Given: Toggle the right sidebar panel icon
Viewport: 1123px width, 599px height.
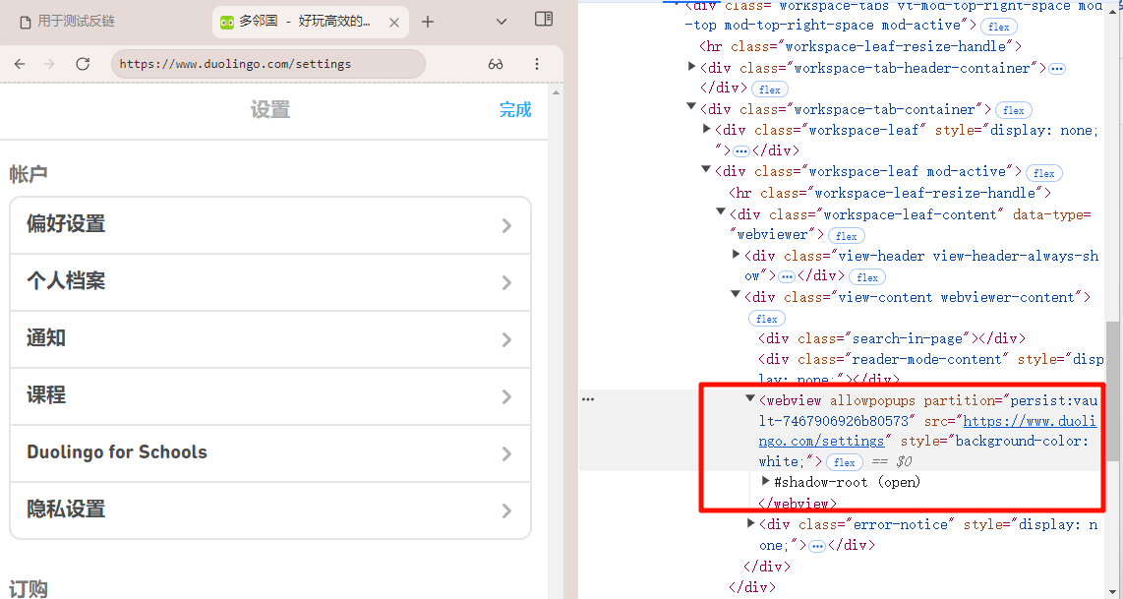Looking at the screenshot, I should coord(545,20).
